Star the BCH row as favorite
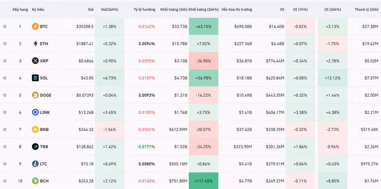This screenshot has height=189, width=381. [5, 181]
